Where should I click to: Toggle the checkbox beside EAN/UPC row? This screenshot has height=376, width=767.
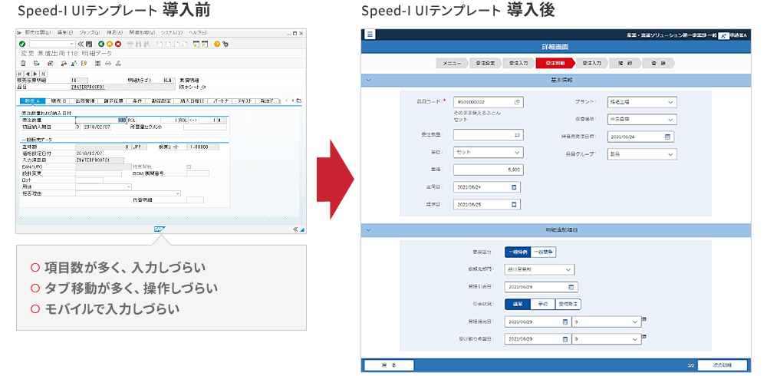189,167
